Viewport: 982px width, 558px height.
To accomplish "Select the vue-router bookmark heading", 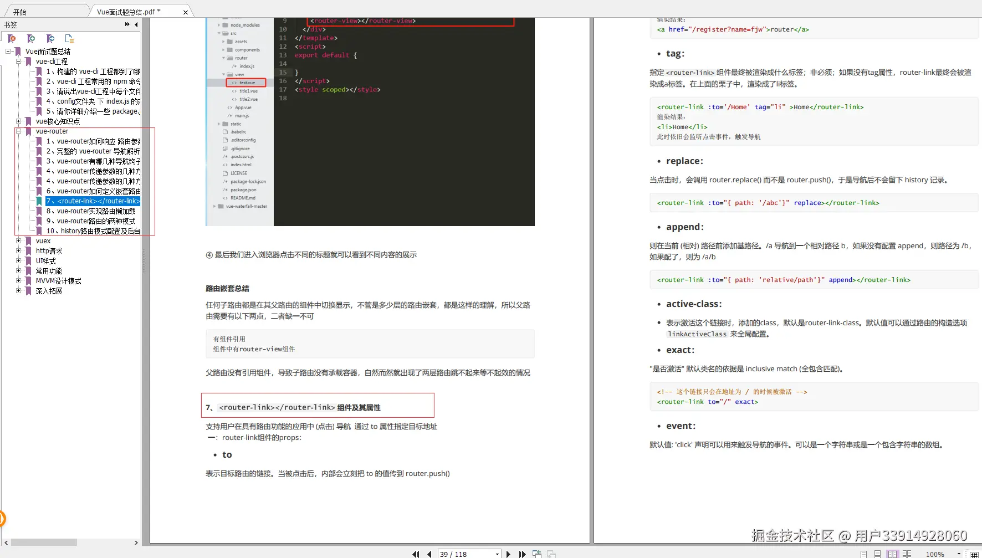I will click(52, 131).
